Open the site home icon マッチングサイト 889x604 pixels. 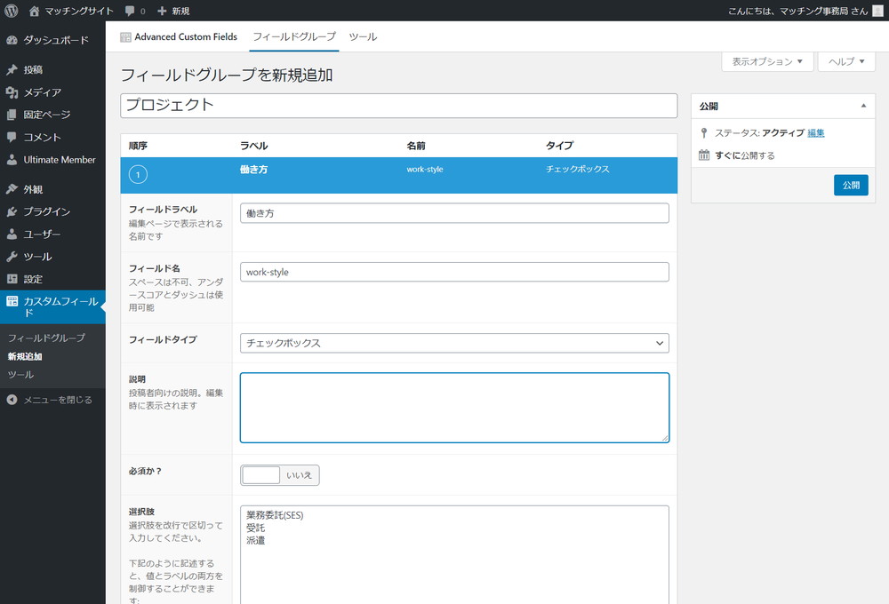tap(34, 11)
